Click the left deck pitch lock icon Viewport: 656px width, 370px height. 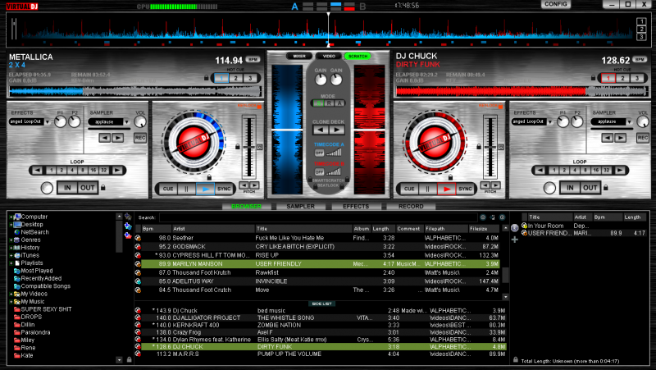click(x=238, y=147)
